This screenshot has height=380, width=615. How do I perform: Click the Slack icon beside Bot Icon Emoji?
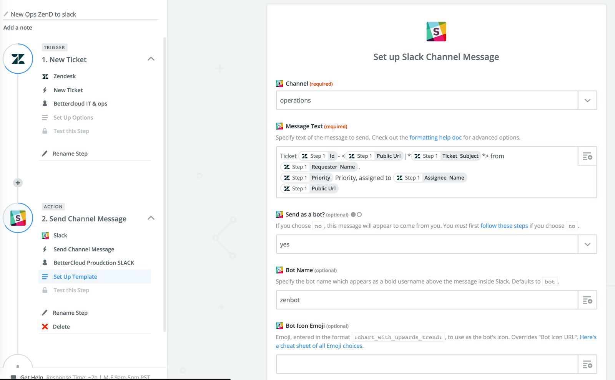click(279, 326)
